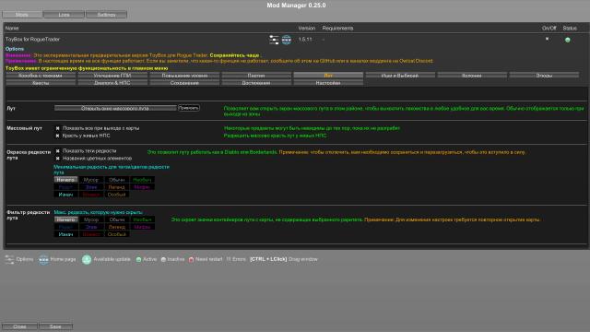The height and width of the screenshot is (332, 590).
Task: Click the Version column header
Action: 307,28
